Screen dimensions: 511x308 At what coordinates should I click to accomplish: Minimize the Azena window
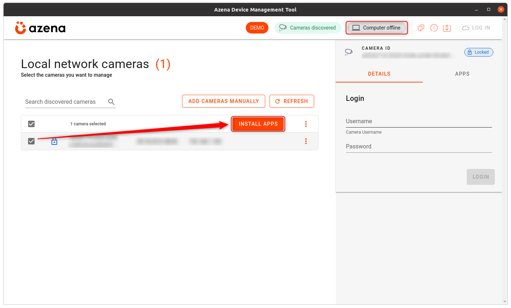pyautogui.click(x=476, y=10)
